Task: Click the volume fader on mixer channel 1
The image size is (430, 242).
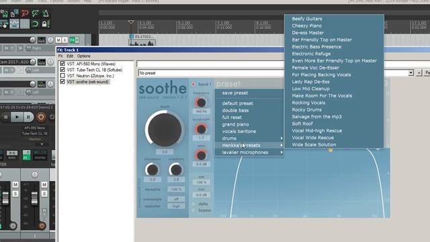Action: click(34, 198)
